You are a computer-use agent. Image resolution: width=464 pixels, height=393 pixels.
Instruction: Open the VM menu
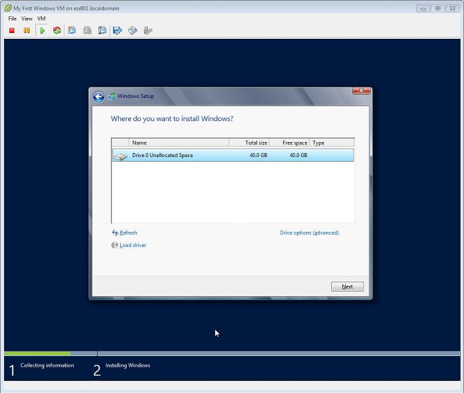(41, 19)
